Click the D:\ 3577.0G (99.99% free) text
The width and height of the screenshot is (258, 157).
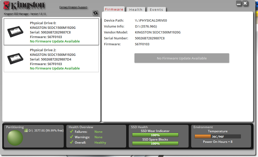46,130
